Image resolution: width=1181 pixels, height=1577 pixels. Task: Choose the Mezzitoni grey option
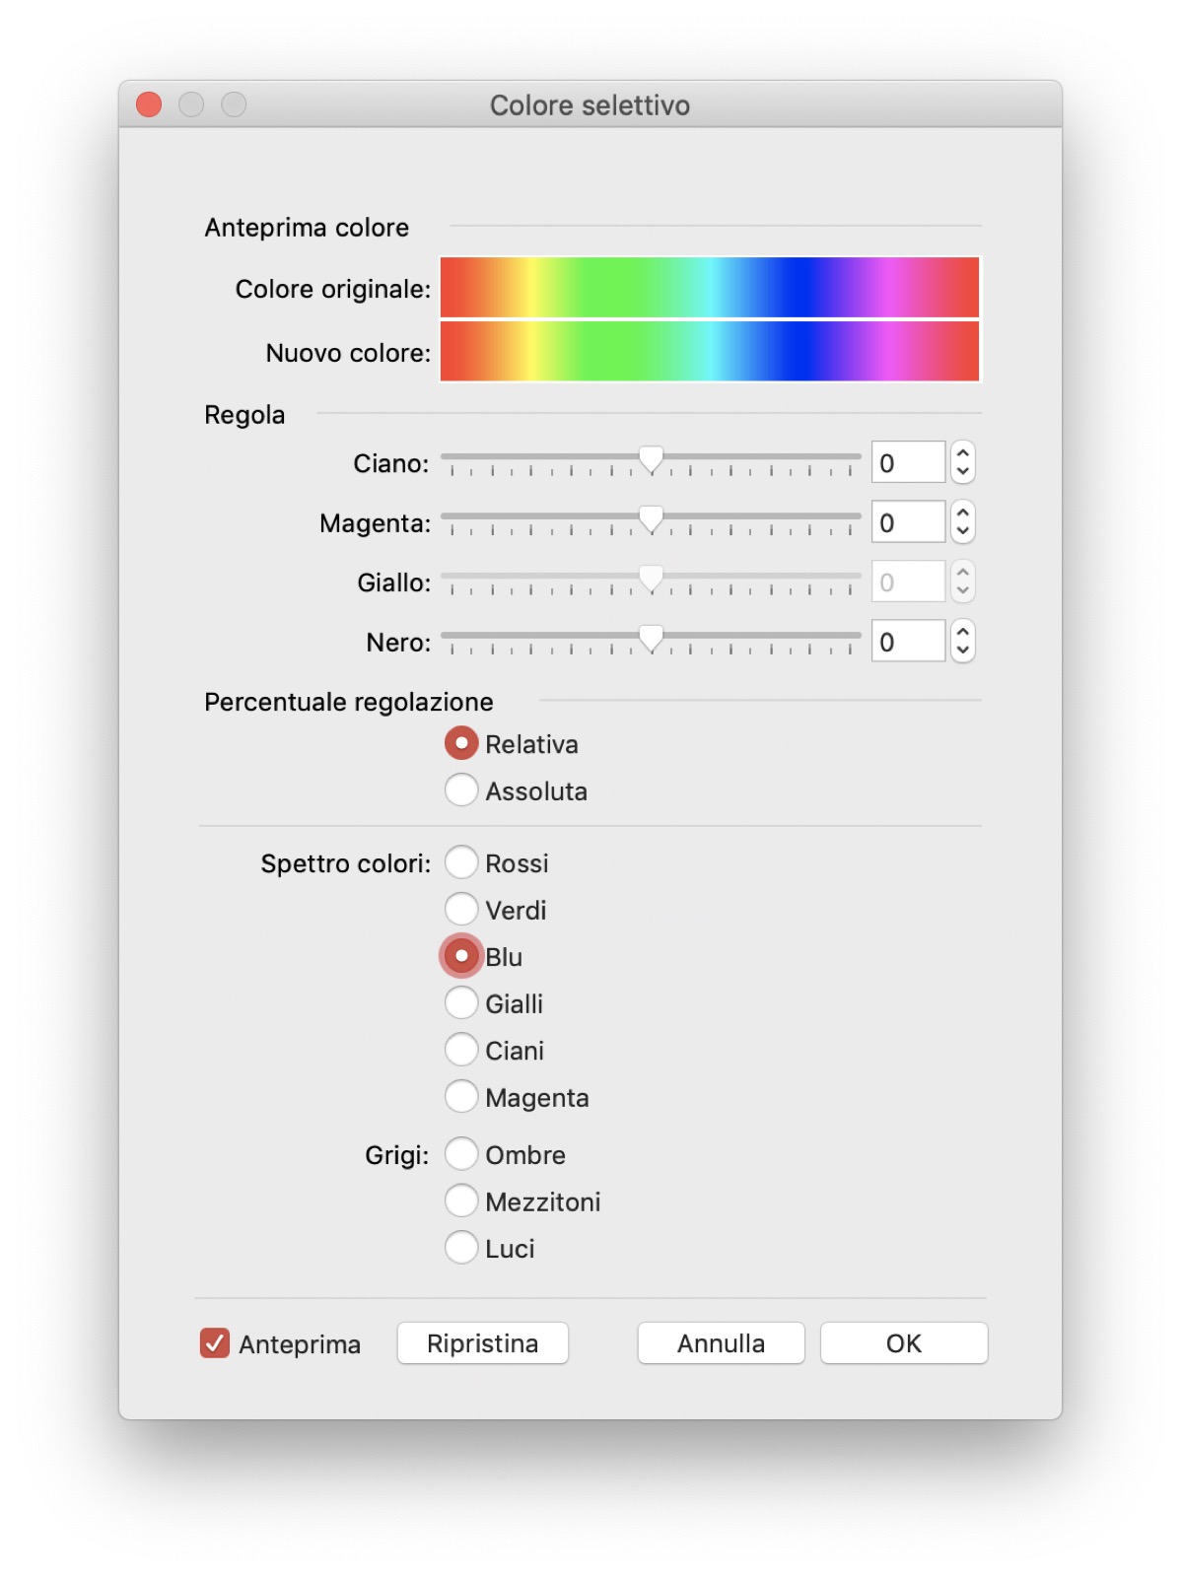[461, 1200]
